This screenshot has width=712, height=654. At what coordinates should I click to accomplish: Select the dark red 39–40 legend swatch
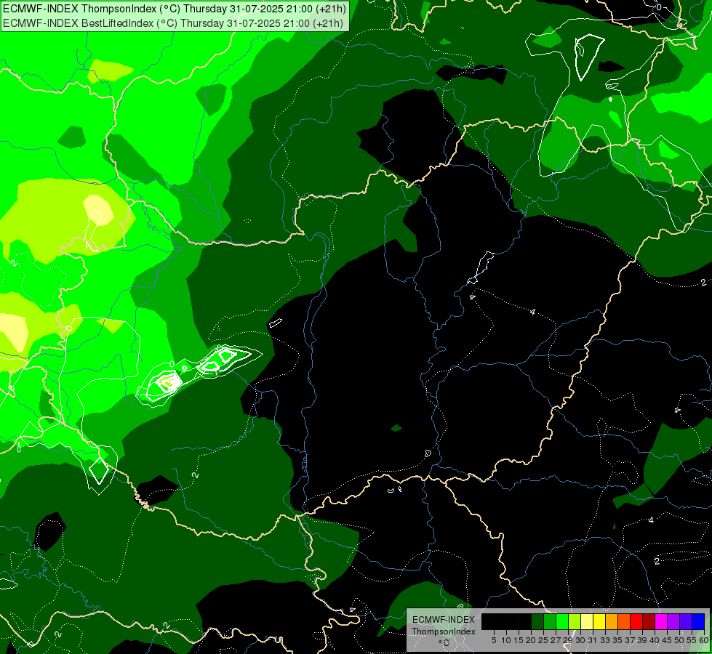coord(649,622)
